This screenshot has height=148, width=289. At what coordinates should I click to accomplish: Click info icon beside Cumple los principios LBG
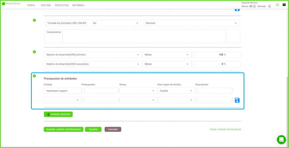34,20
